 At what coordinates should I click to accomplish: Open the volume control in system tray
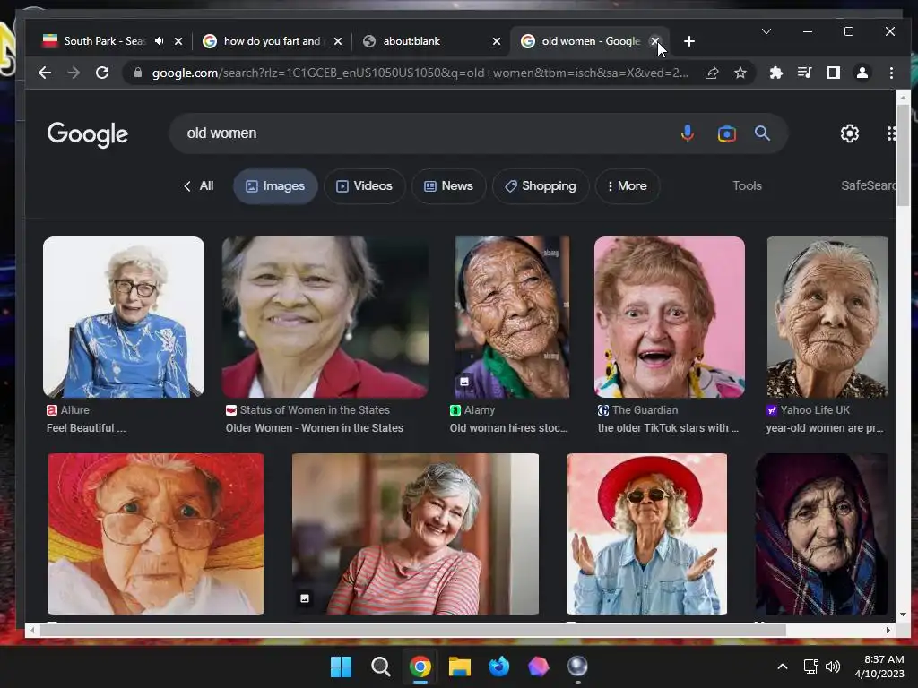tap(833, 666)
